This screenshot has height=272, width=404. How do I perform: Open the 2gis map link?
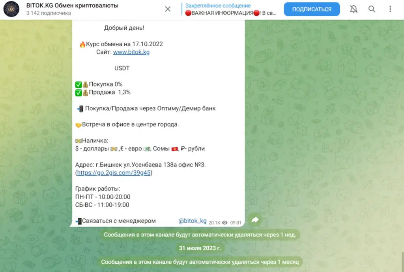point(114,173)
